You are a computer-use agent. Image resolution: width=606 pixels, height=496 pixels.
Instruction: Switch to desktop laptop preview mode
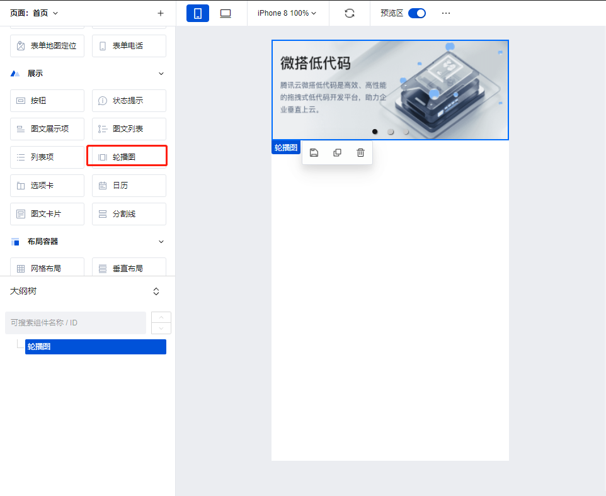(226, 13)
